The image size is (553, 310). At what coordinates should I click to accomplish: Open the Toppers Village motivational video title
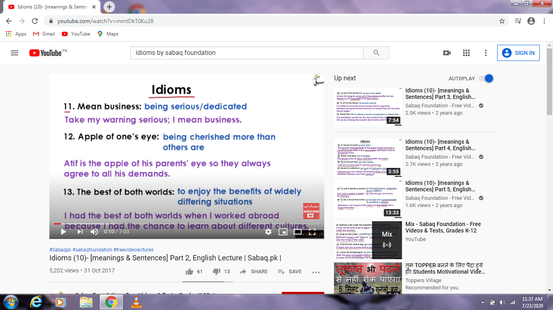445,268
